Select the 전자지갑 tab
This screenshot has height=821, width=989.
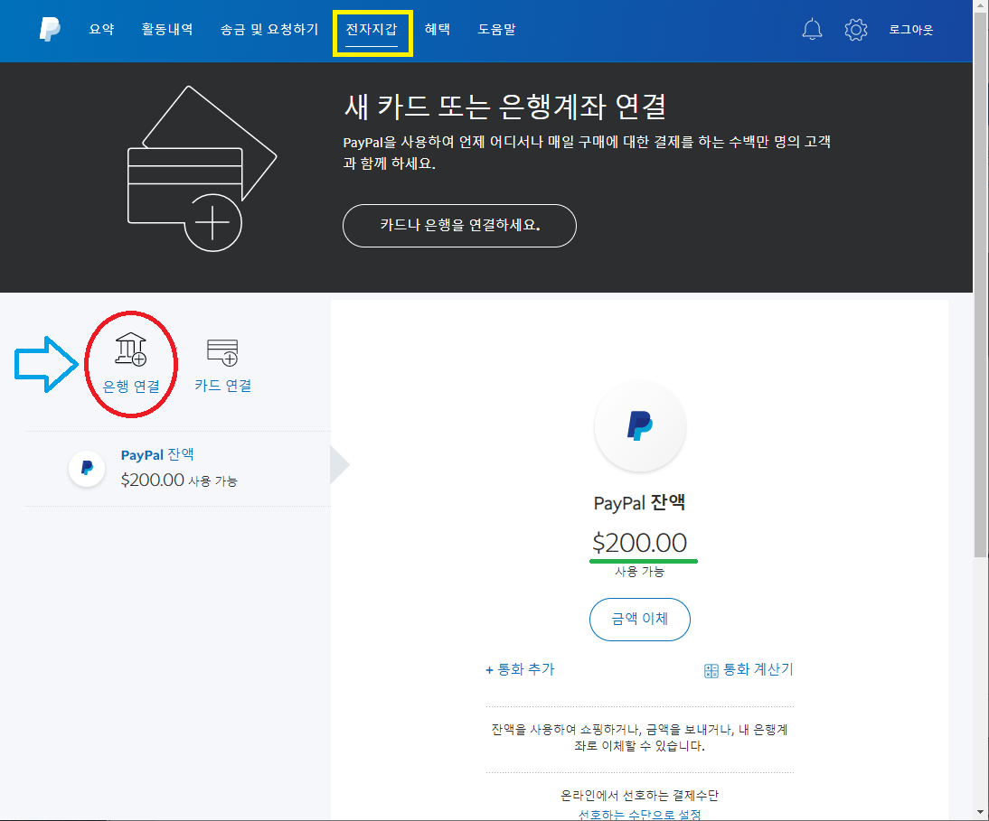coord(372,29)
